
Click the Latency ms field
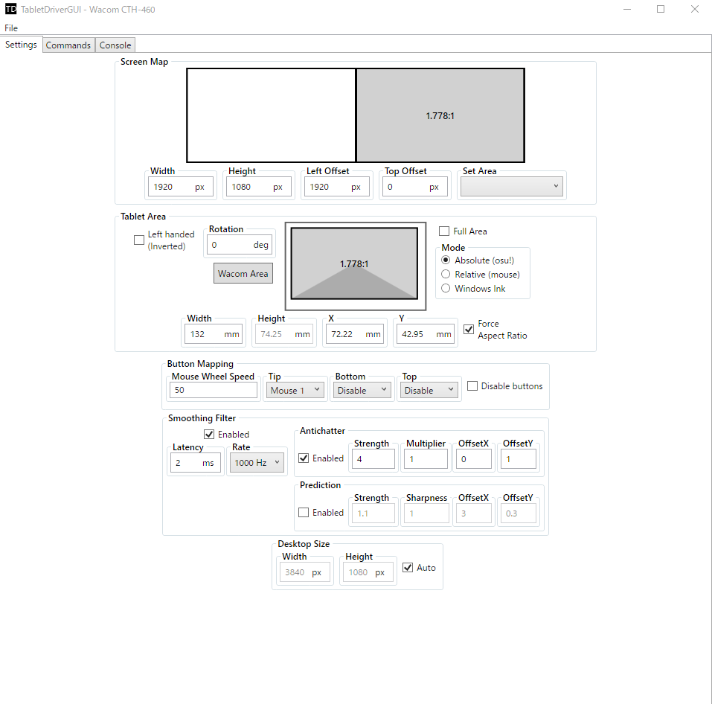[196, 463]
